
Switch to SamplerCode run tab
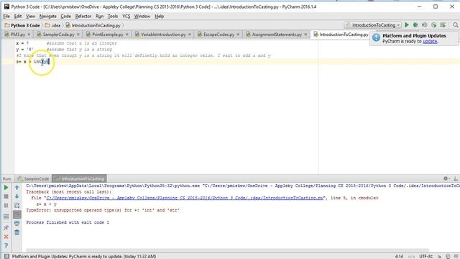34,178
